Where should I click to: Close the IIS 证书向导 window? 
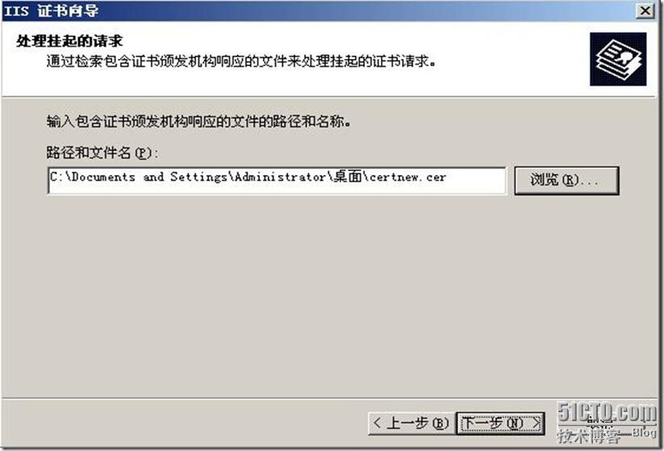pyautogui.click(x=645, y=10)
